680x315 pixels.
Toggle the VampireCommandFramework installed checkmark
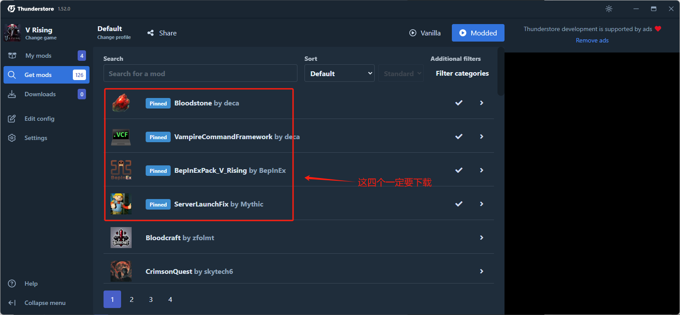[x=459, y=136]
